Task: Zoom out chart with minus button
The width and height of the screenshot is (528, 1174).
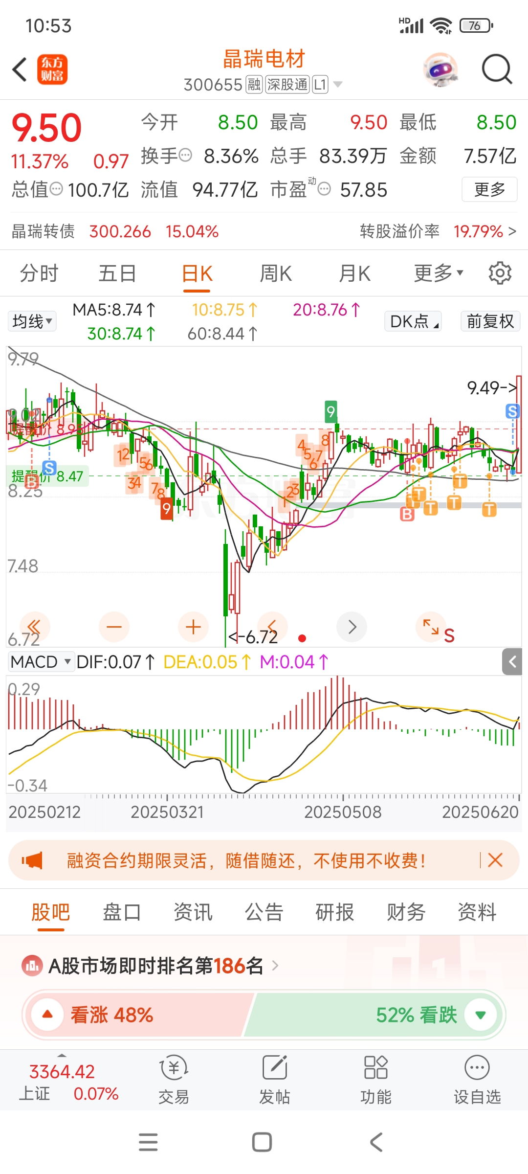Action: pyautogui.click(x=114, y=627)
